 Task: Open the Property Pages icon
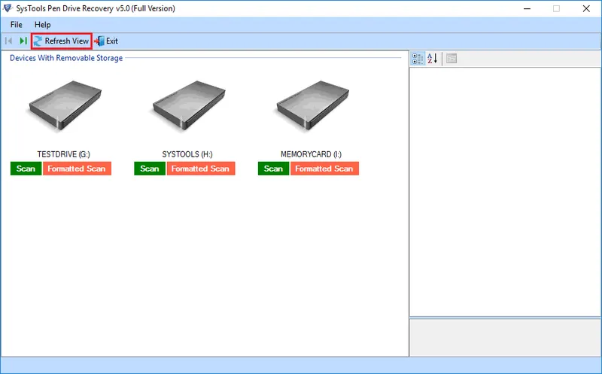point(451,59)
